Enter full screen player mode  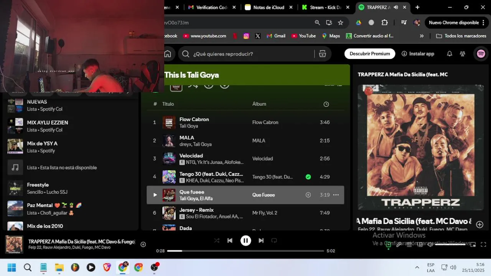[483, 244]
